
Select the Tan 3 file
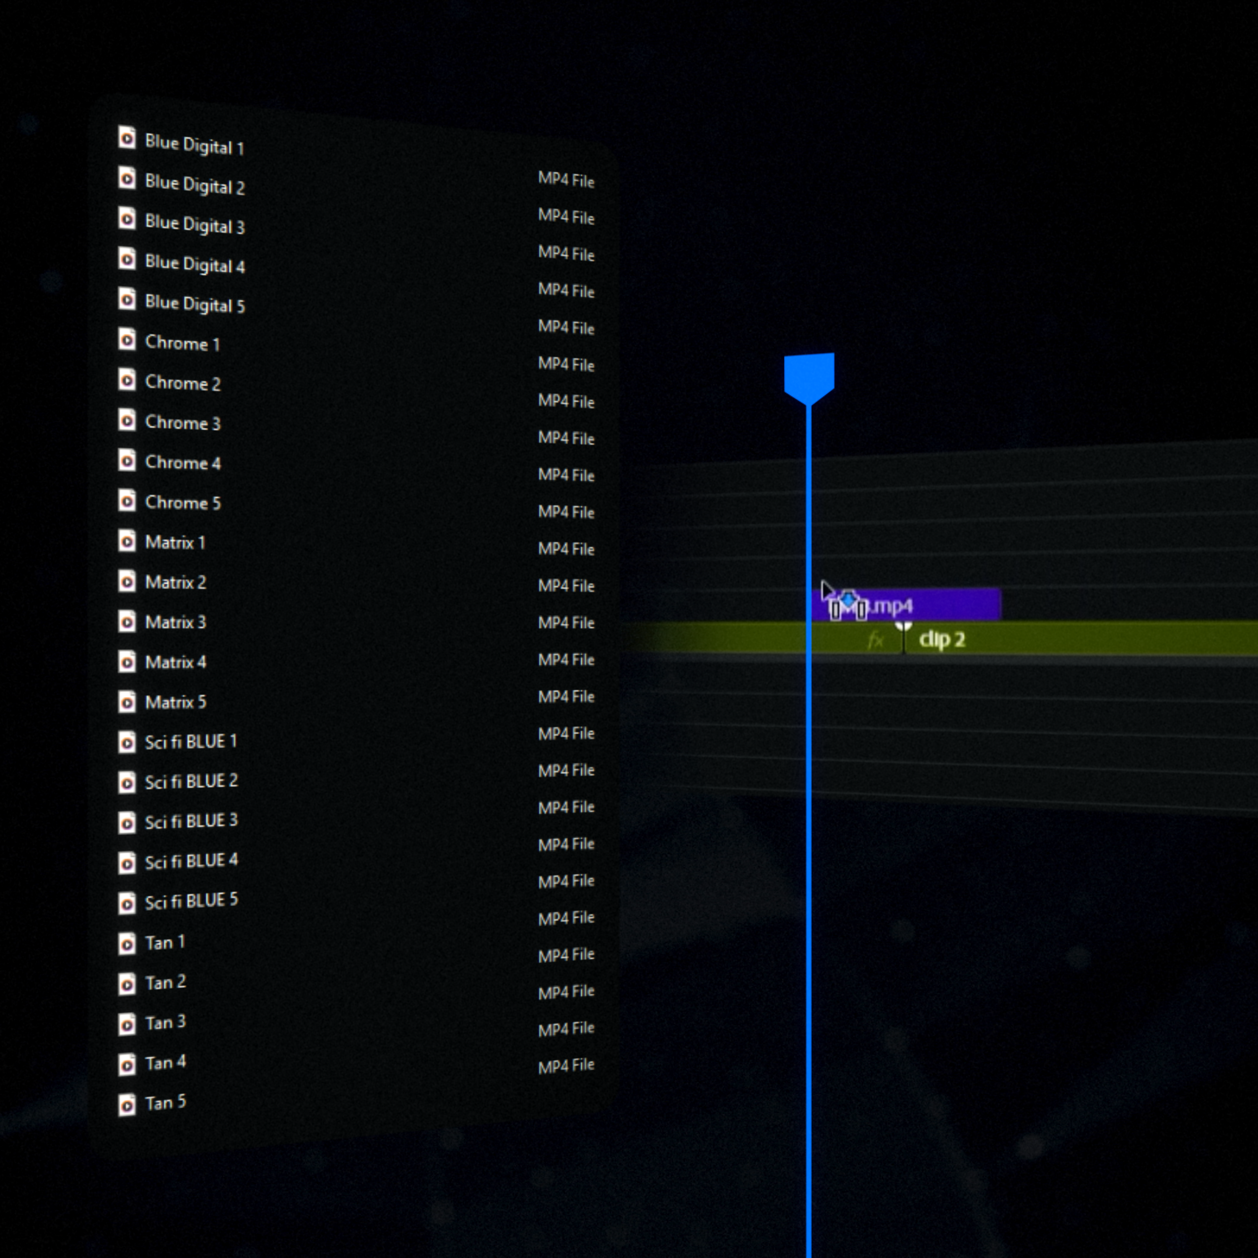click(165, 1022)
